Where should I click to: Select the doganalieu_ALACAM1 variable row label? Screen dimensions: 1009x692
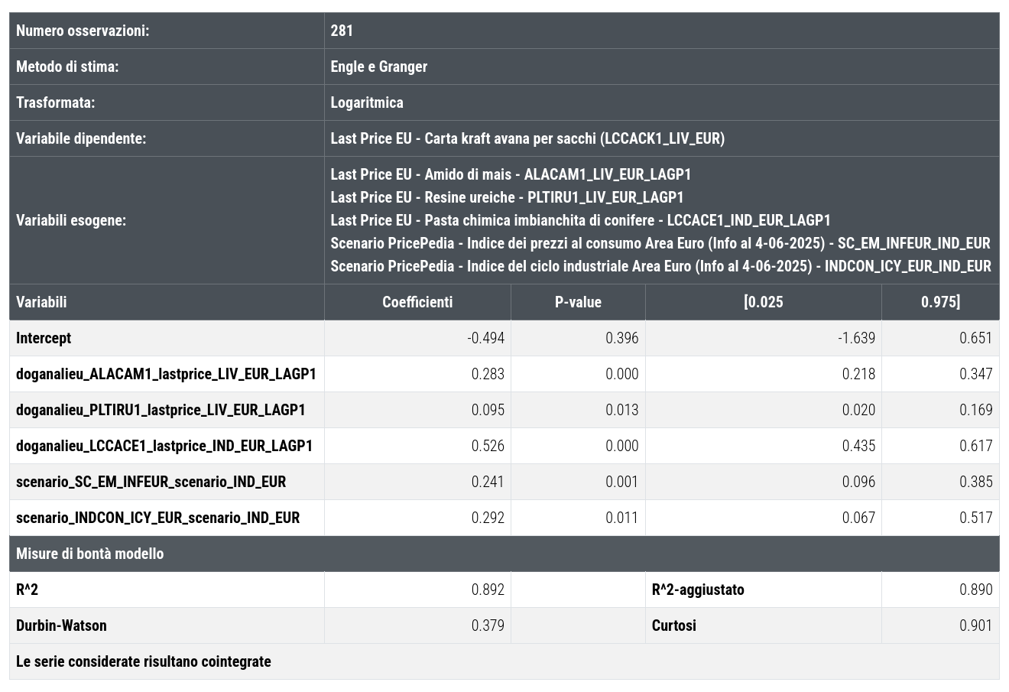166,374
